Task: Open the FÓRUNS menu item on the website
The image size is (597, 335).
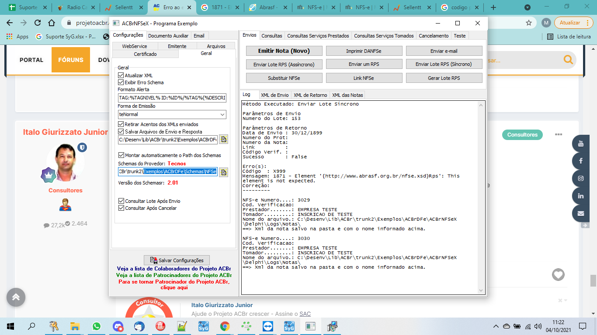Action: 71,60
